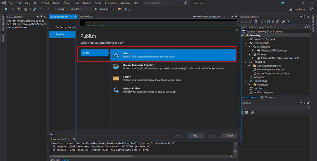317x161 pixels.
Task: Open the File menu
Action: [10, 3]
